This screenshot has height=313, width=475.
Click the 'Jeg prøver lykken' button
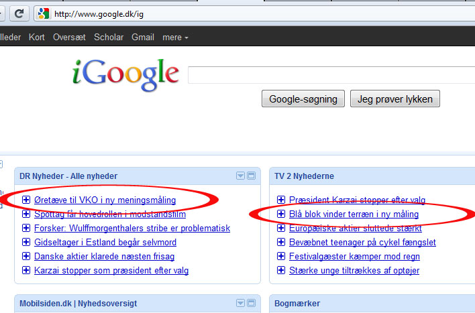[395, 99]
